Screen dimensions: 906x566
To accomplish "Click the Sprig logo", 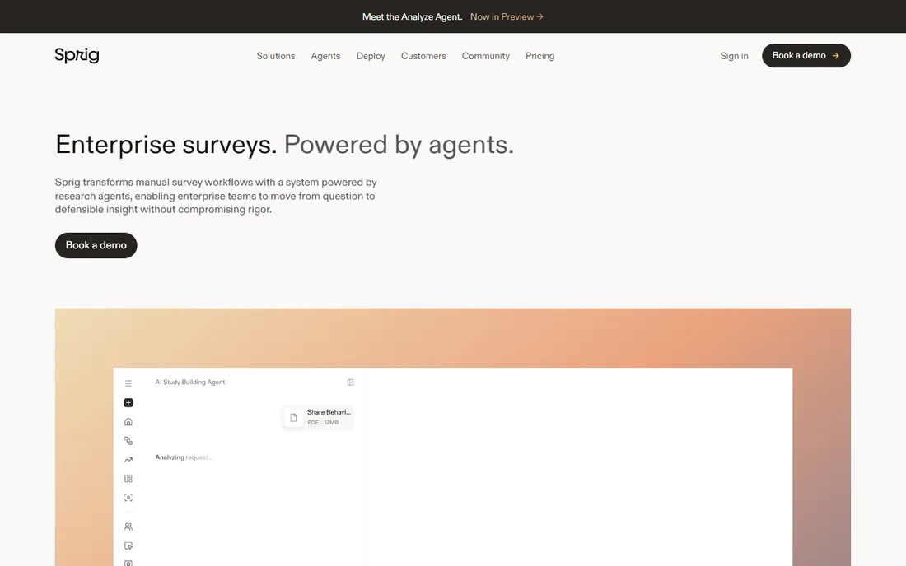I will point(77,55).
